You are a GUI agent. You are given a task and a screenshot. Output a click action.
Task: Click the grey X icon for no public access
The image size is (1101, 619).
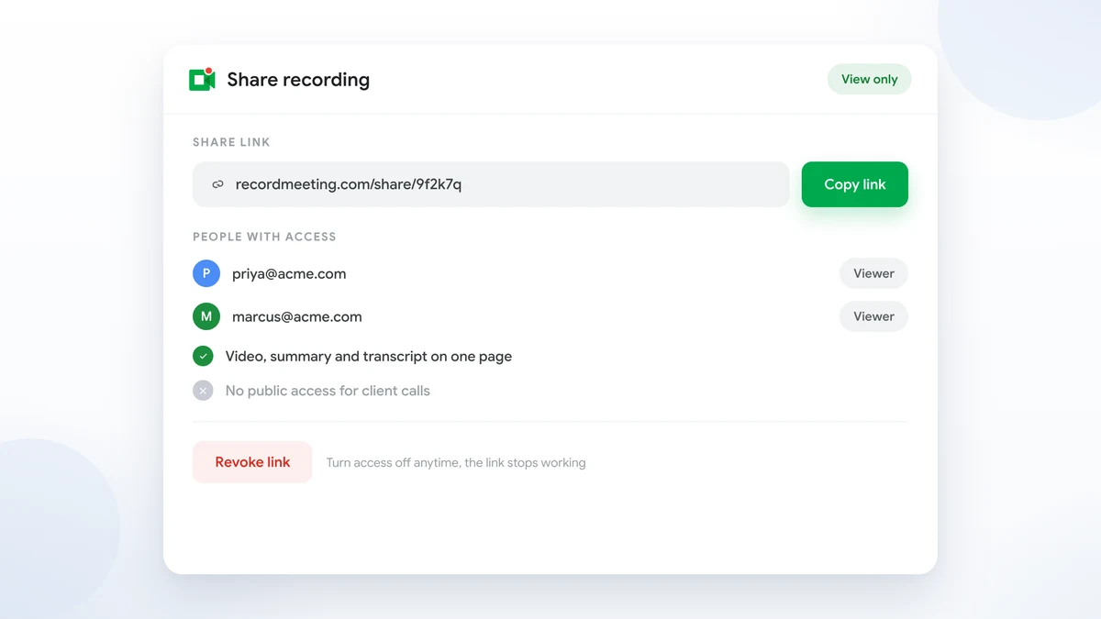pyautogui.click(x=203, y=391)
